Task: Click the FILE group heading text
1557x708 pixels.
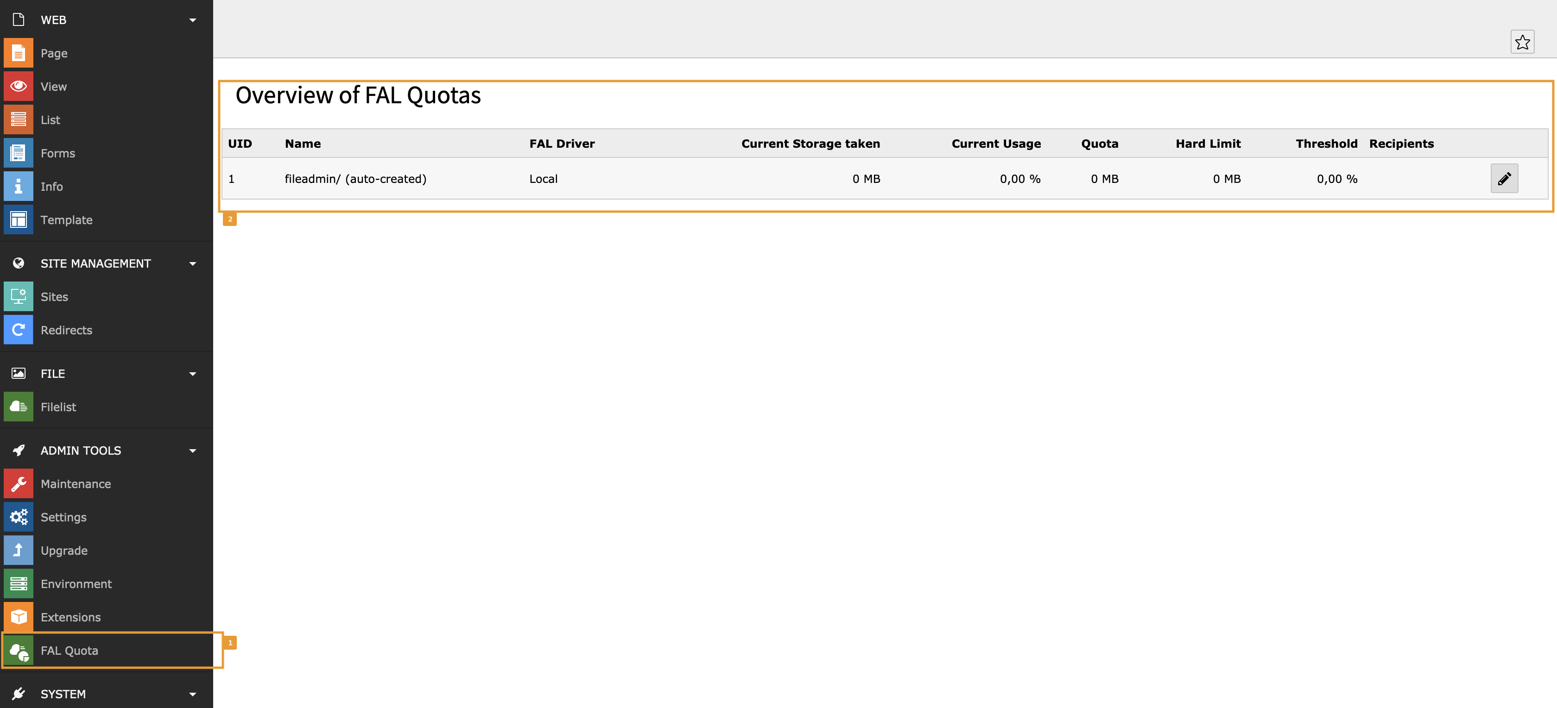Action: click(52, 373)
